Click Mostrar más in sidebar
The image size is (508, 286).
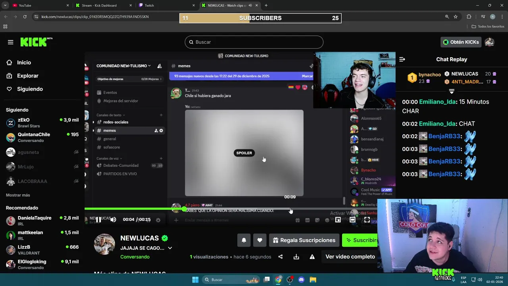coord(18,195)
